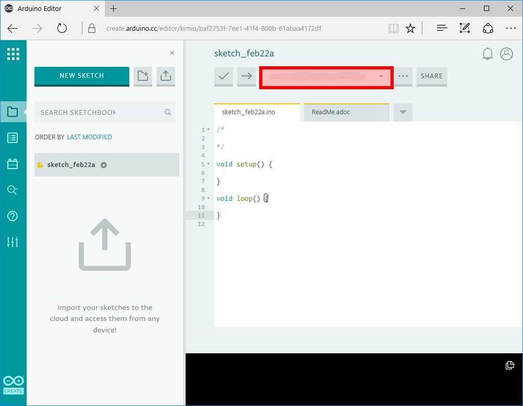Open the Serial Monitor panel

tap(13, 189)
